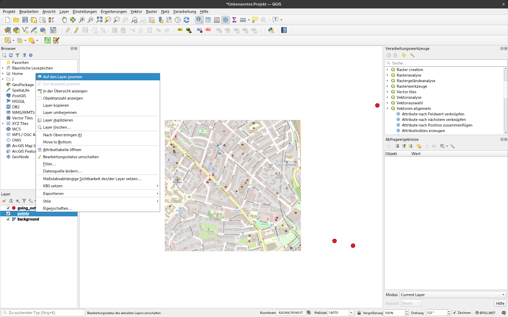
Task: Open the Verarbeitung menu
Action: coord(184,12)
